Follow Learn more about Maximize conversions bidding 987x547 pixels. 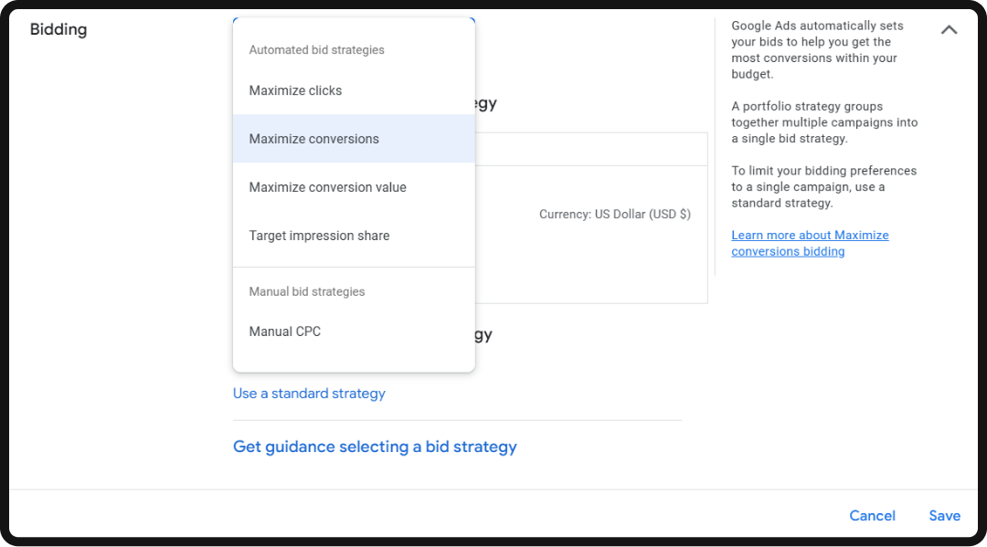[810, 242]
